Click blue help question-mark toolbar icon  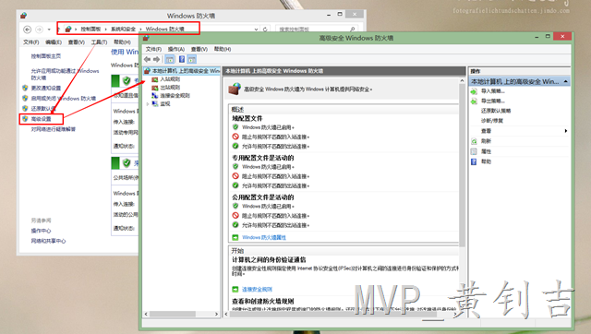(182, 59)
